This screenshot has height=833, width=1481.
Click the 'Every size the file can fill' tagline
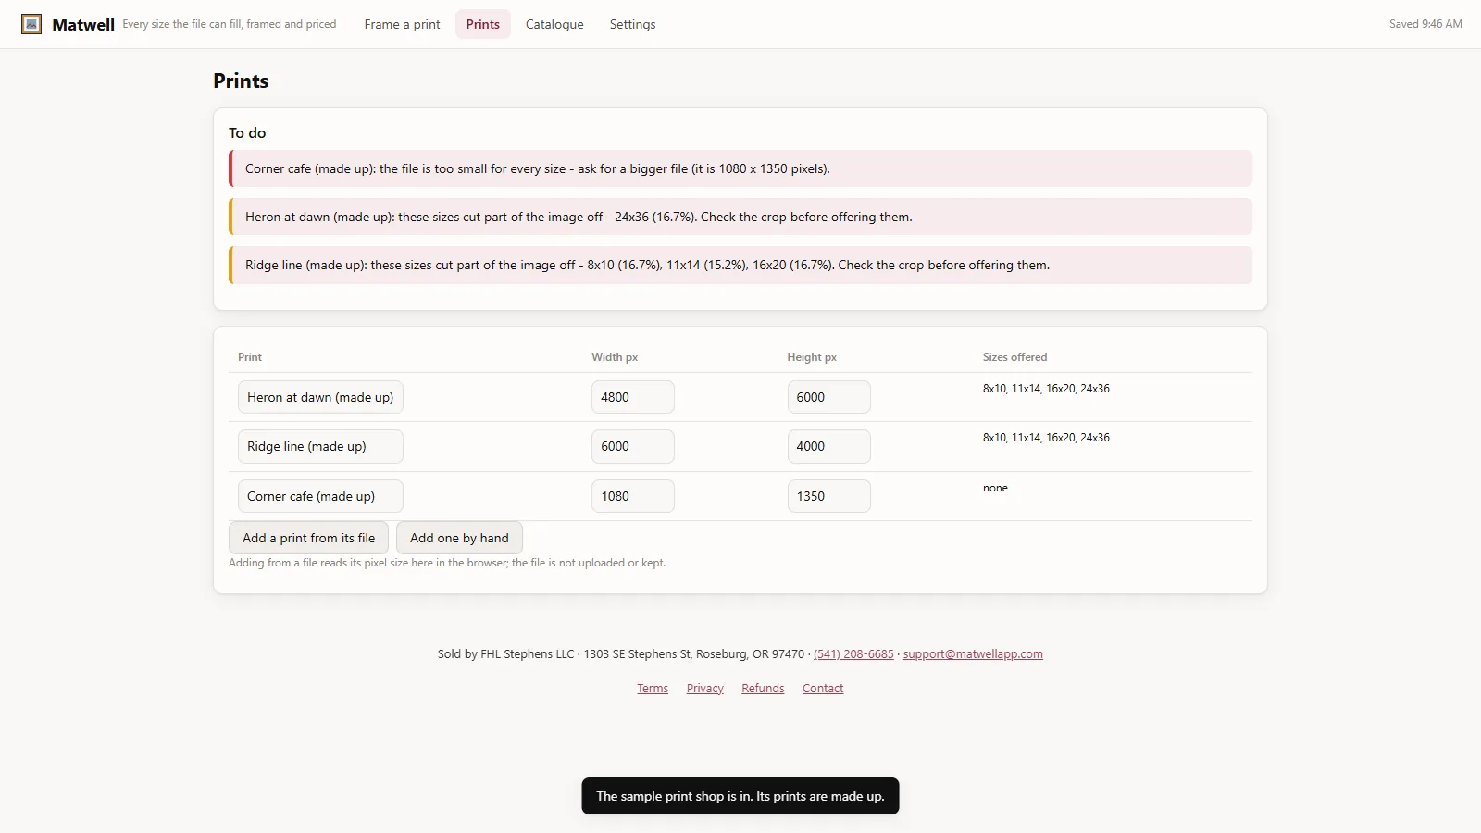point(230,24)
